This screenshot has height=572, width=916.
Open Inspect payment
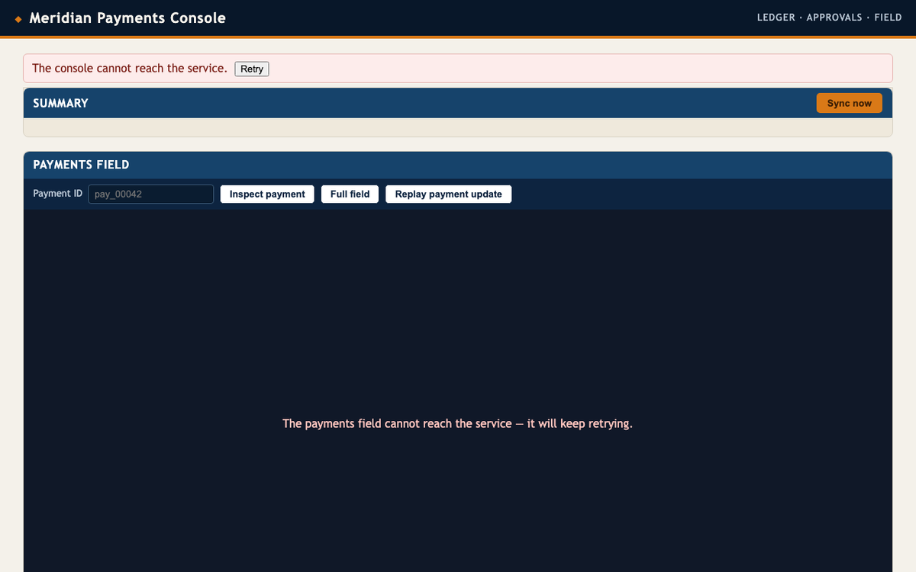[x=267, y=194]
